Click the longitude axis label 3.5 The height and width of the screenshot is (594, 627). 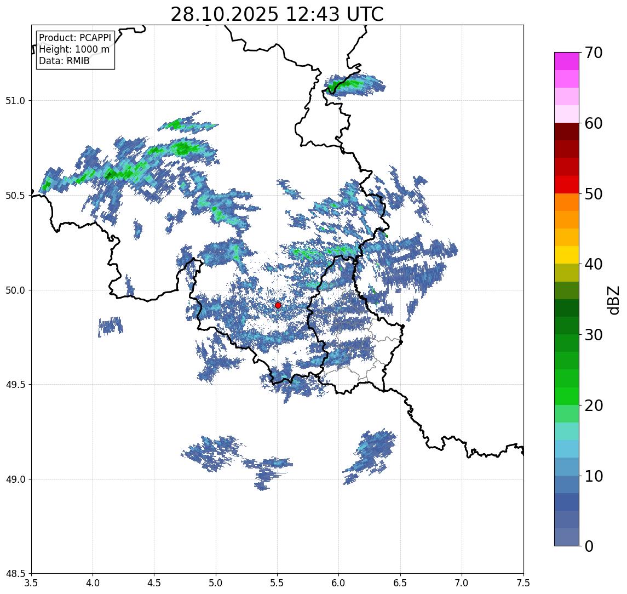(31, 583)
